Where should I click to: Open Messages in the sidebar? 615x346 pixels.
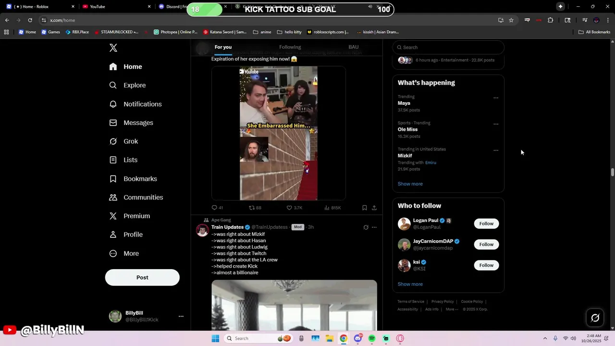(131, 123)
